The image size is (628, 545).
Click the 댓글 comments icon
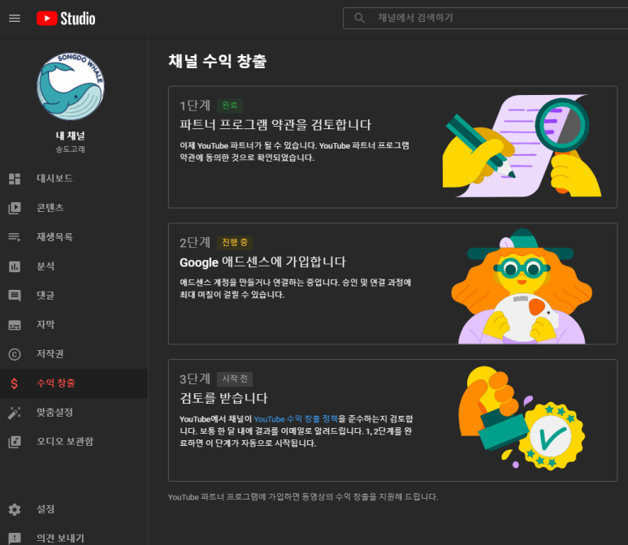tap(15, 296)
